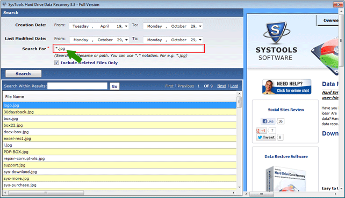Click the Hard Drive Data Recovery box image
Screen dimensions: 345x198
285,179
